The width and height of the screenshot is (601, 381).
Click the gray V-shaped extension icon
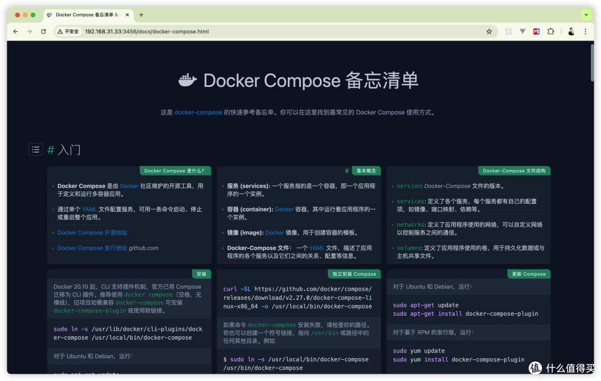point(523,31)
